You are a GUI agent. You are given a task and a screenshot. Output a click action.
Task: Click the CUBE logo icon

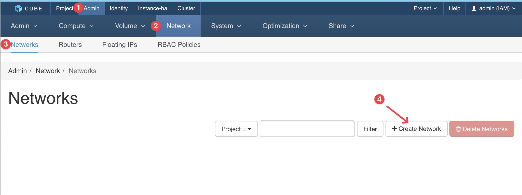click(18, 8)
